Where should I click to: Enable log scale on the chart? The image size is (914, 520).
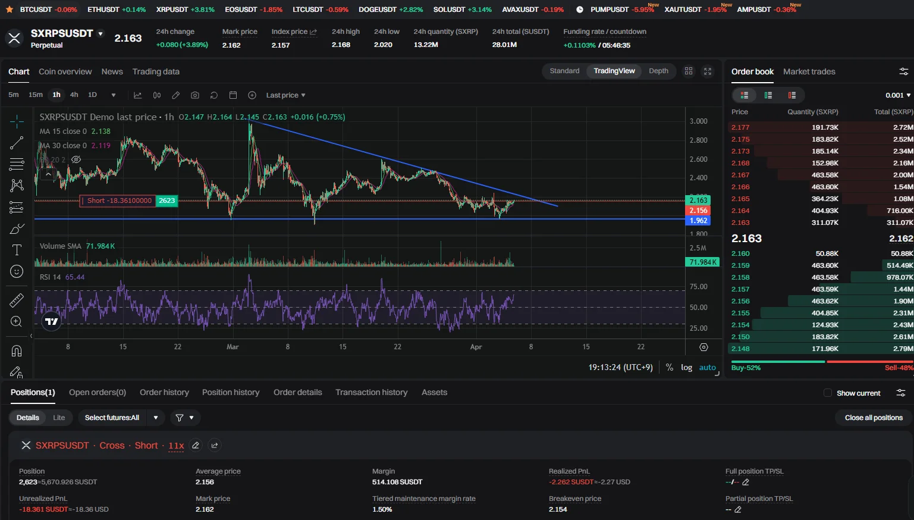[x=686, y=367]
